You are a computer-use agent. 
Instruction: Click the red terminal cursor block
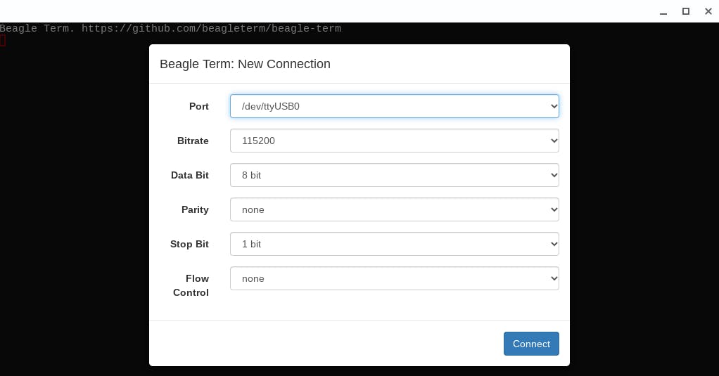coord(3,40)
